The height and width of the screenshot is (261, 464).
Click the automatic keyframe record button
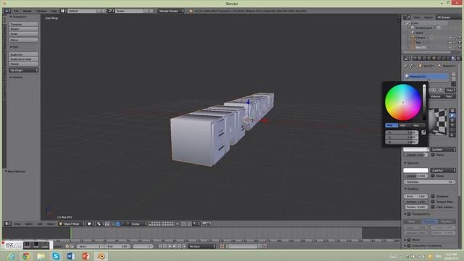point(222,246)
